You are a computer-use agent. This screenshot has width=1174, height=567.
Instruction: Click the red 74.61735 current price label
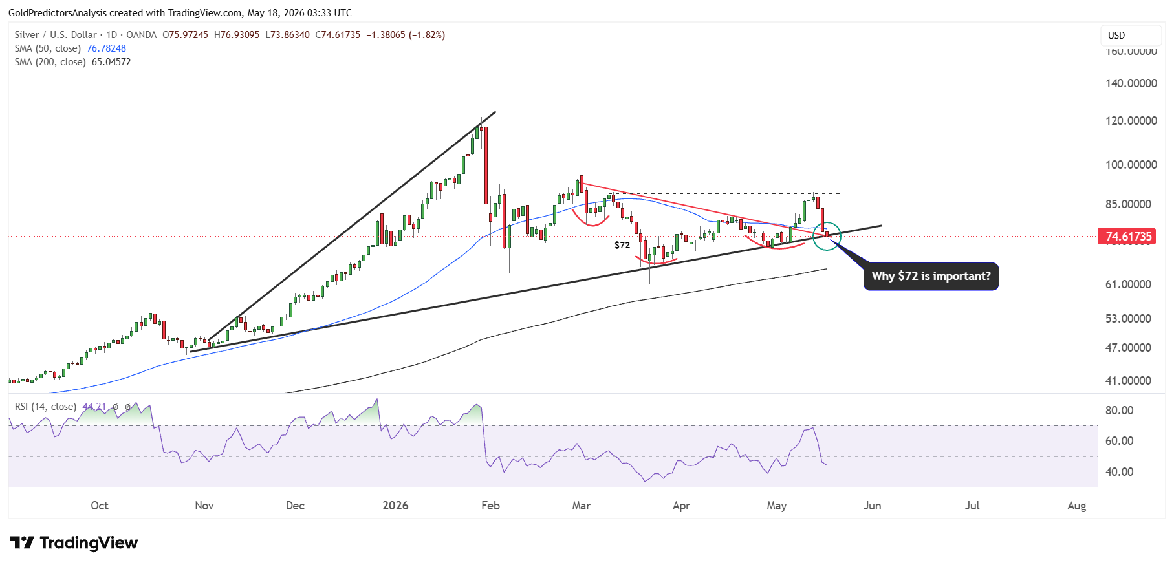[1128, 237]
